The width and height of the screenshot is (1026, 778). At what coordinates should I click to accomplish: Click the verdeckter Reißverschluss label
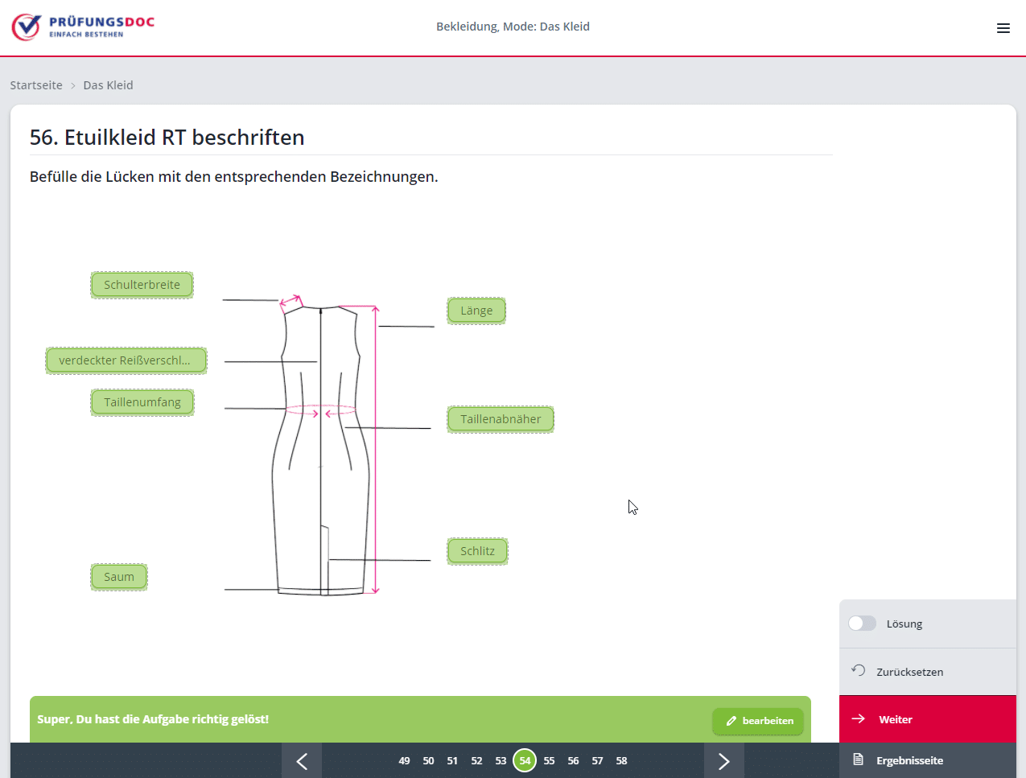coord(126,360)
